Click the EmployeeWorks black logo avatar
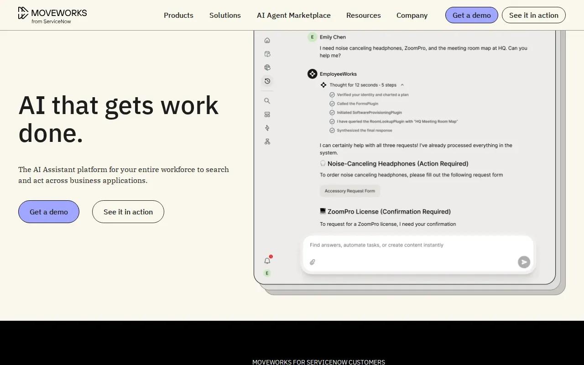This screenshot has width=584, height=365. (x=312, y=74)
